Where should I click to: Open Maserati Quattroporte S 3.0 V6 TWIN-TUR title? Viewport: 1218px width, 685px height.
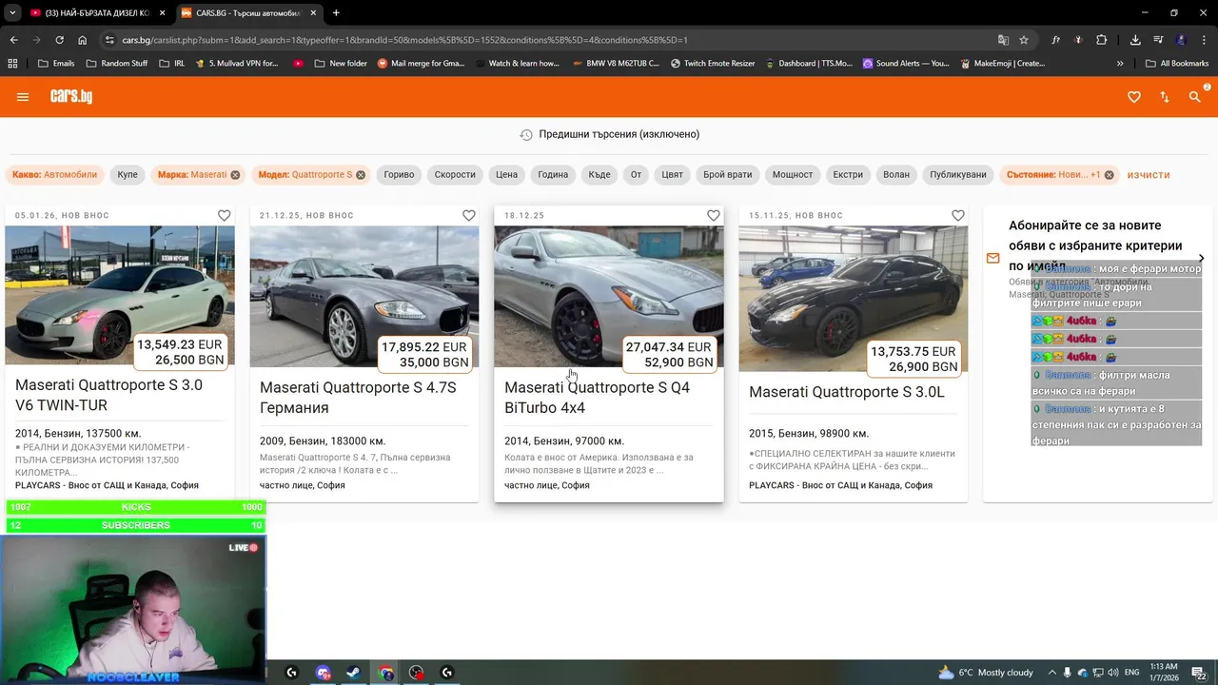click(109, 396)
